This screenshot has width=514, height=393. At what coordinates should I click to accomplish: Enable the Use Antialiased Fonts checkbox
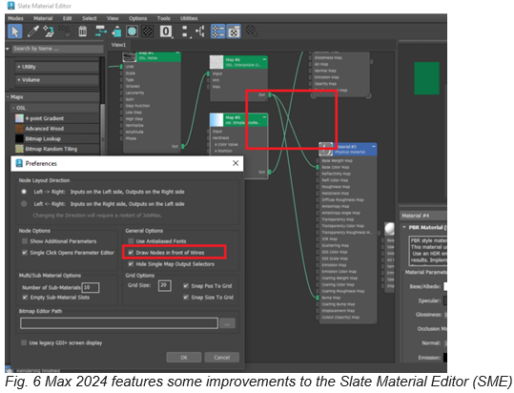(x=131, y=241)
